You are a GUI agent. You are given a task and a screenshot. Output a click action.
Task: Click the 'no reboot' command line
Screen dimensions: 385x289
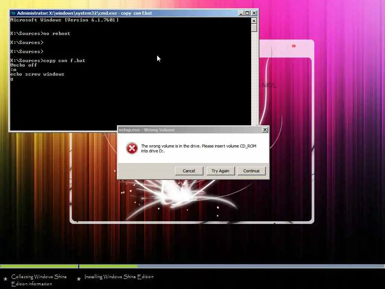[40, 33]
